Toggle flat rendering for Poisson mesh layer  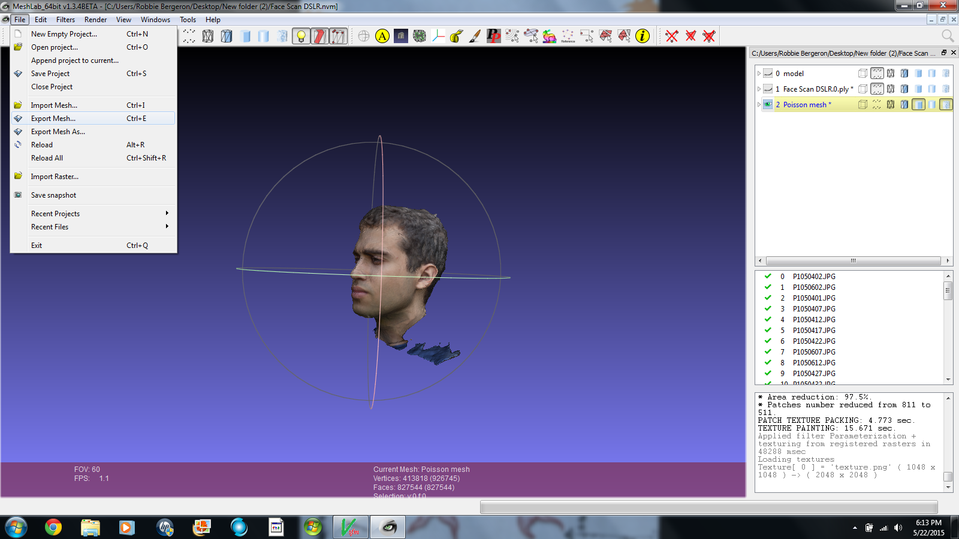[918, 104]
